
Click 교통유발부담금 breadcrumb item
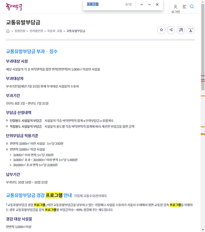(76, 31)
